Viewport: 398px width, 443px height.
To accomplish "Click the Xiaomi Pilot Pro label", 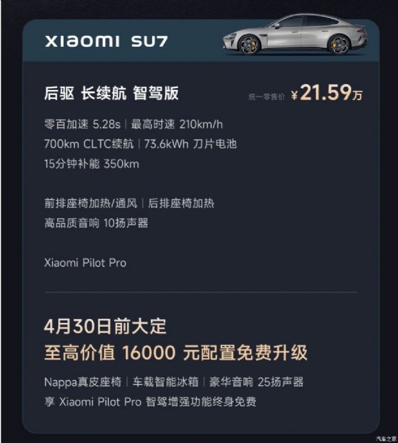I will (85, 263).
